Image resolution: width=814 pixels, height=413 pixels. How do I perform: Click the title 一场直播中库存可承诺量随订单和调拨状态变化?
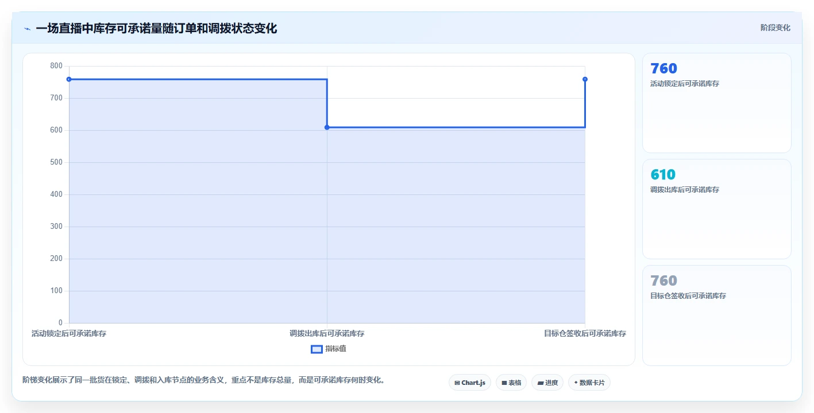[156, 29]
